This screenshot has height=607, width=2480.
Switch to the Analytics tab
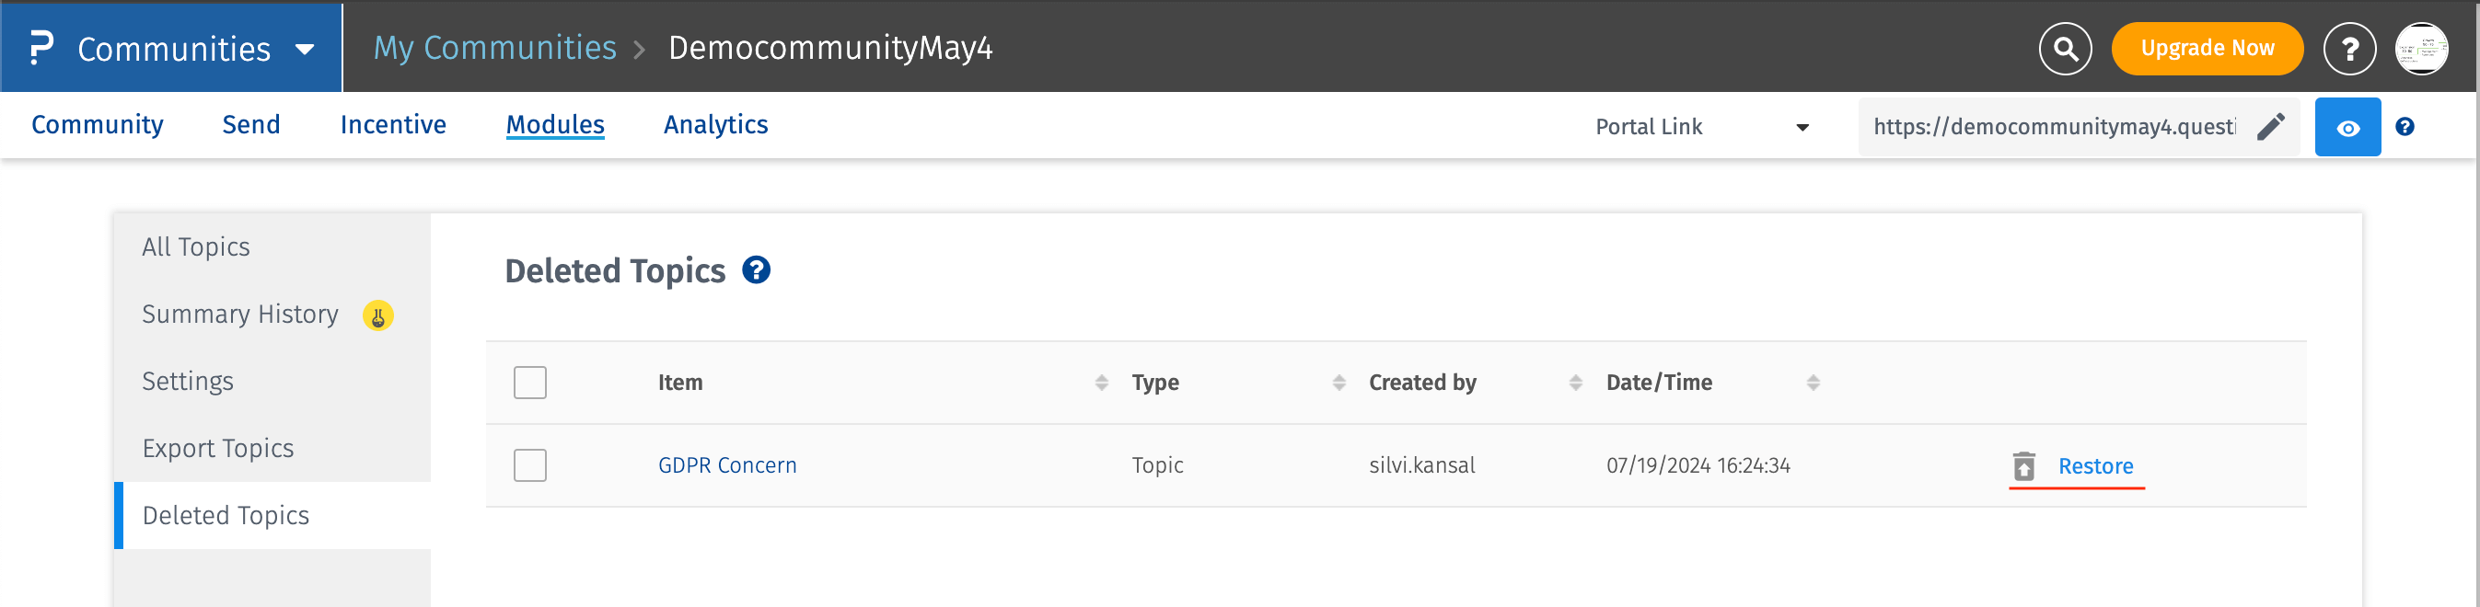tap(715, 125)
